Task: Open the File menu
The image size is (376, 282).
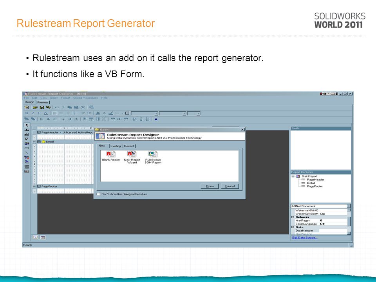Action: (x=26, y=98)
